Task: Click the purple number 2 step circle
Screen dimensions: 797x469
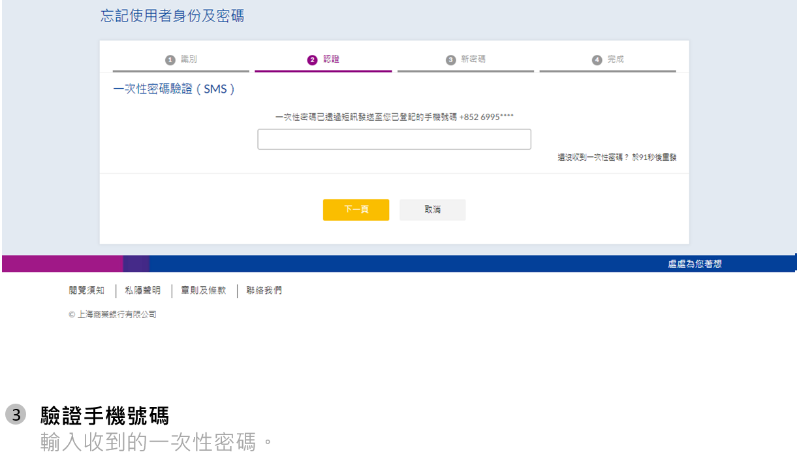Action: pyautogui.click(x=312, y=60)
